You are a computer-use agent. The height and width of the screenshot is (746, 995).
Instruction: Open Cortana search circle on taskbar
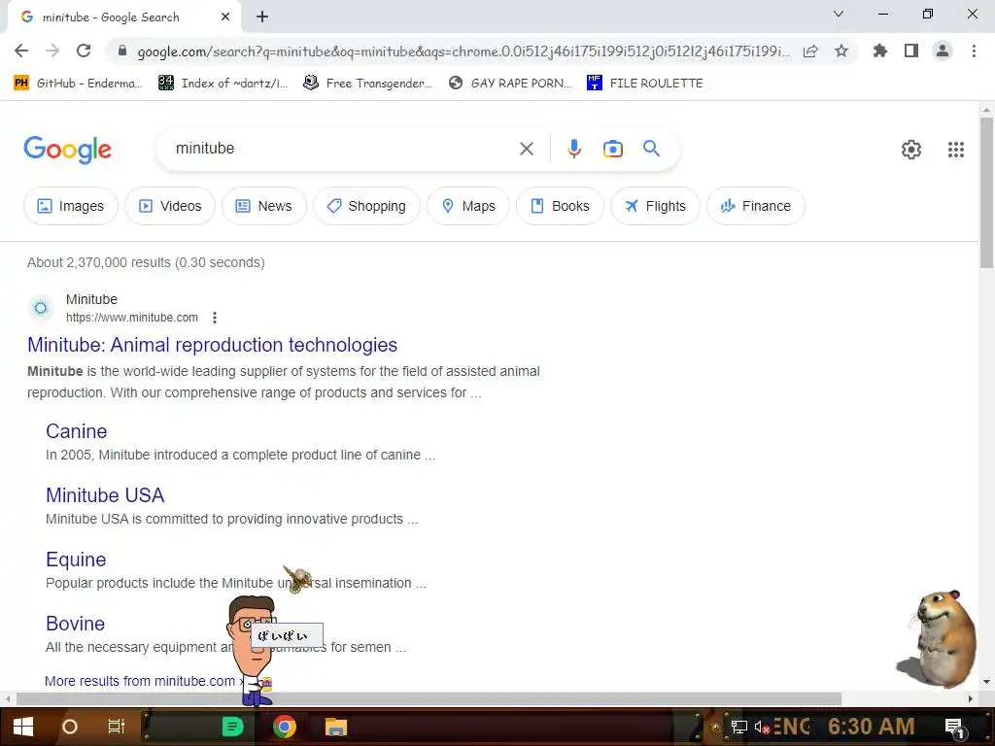tap(70, 727)
